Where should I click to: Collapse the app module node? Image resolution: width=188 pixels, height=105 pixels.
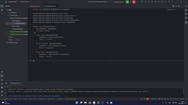[x=6, y=10]
